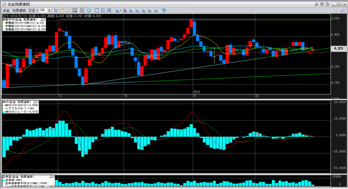Click the MACDオシレータ legend line

[20, 112]
